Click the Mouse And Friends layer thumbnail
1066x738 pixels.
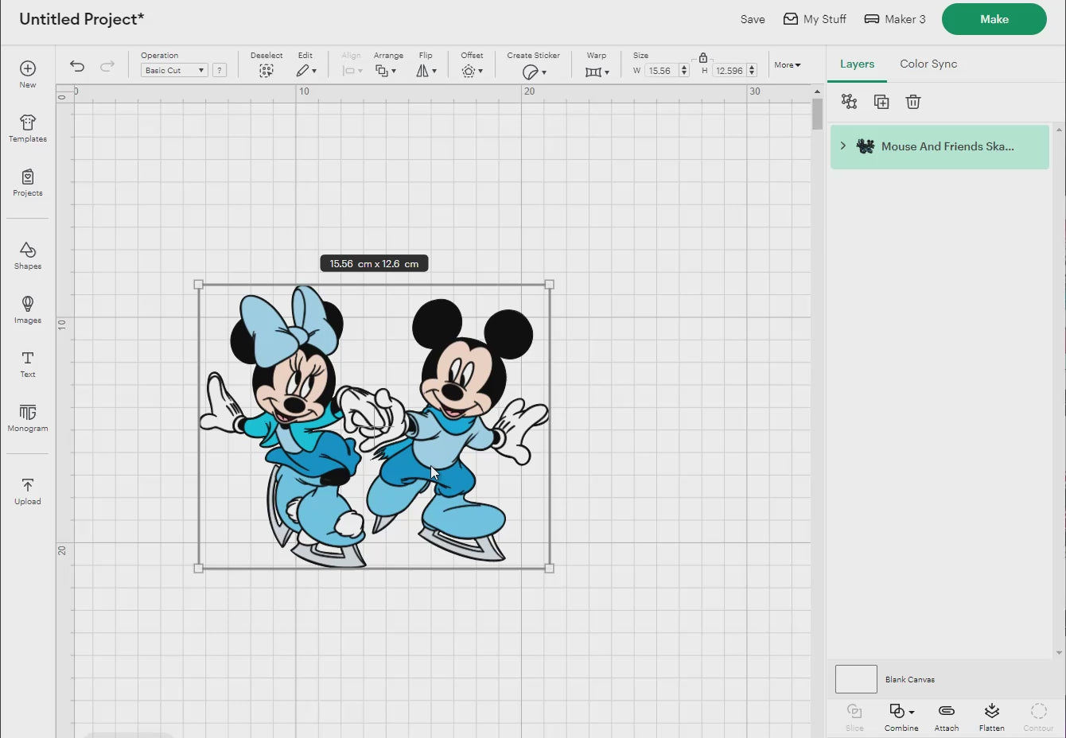(x=866, y=146)
